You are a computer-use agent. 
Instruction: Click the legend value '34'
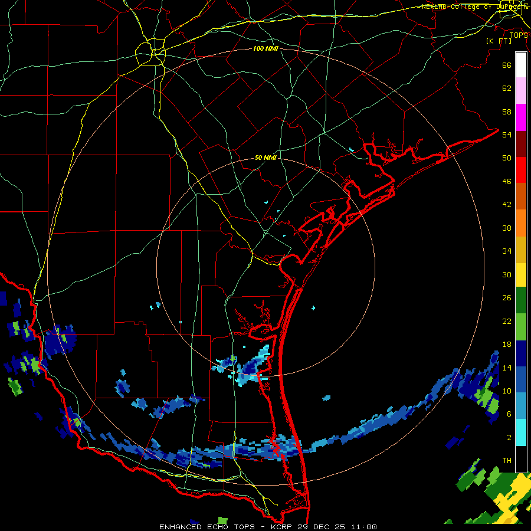coord(507,251)
